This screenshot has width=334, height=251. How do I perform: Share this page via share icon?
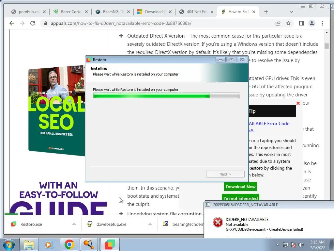click(278, 23)
